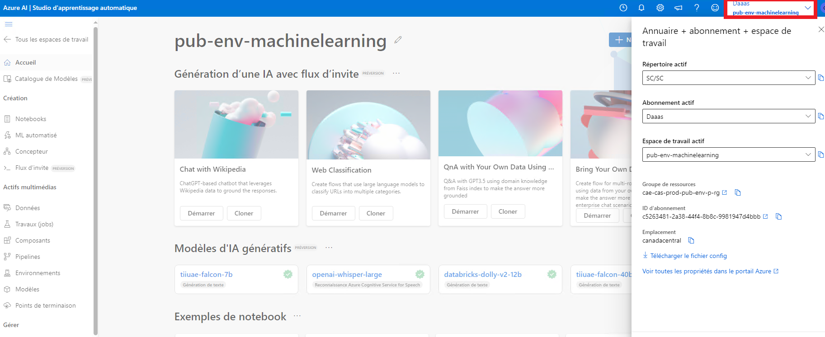The image size is (825, 337).
Task: Open more options for Modèles d'IA génératifs
Action: click(x=329, y=248)
